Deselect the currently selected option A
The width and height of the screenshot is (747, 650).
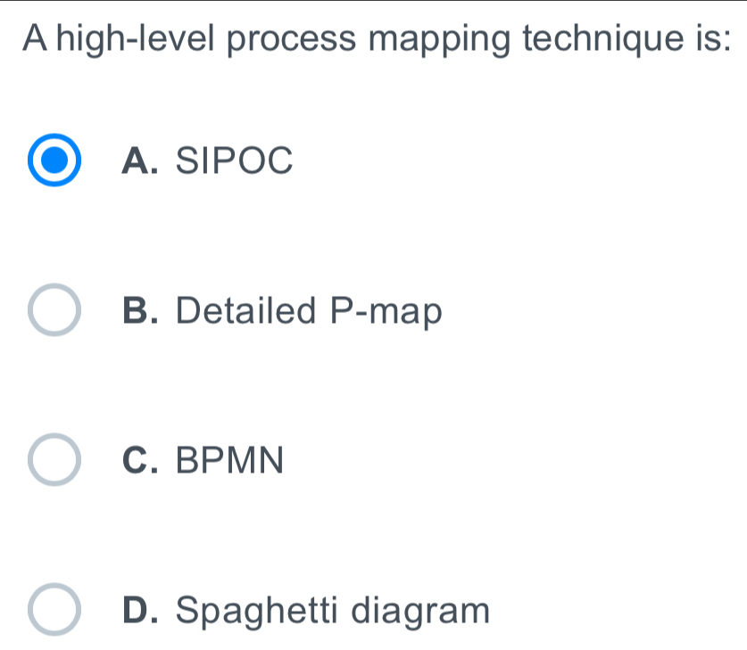(x=53, y=160)
